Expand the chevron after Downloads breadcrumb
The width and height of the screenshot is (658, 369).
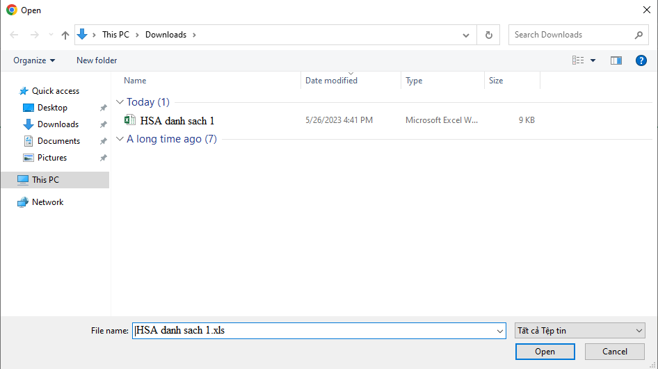194,35
